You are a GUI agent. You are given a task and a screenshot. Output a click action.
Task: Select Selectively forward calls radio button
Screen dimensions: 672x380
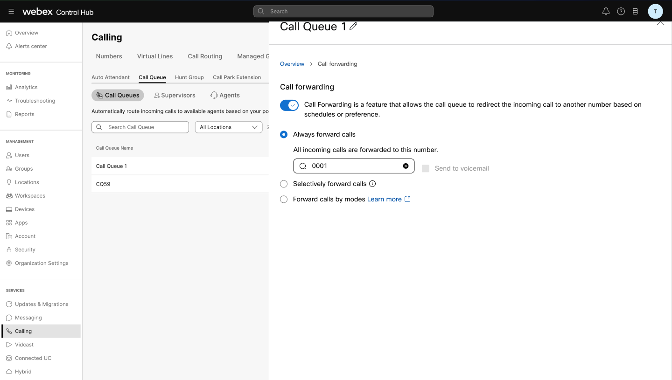[x=284, y=184]
